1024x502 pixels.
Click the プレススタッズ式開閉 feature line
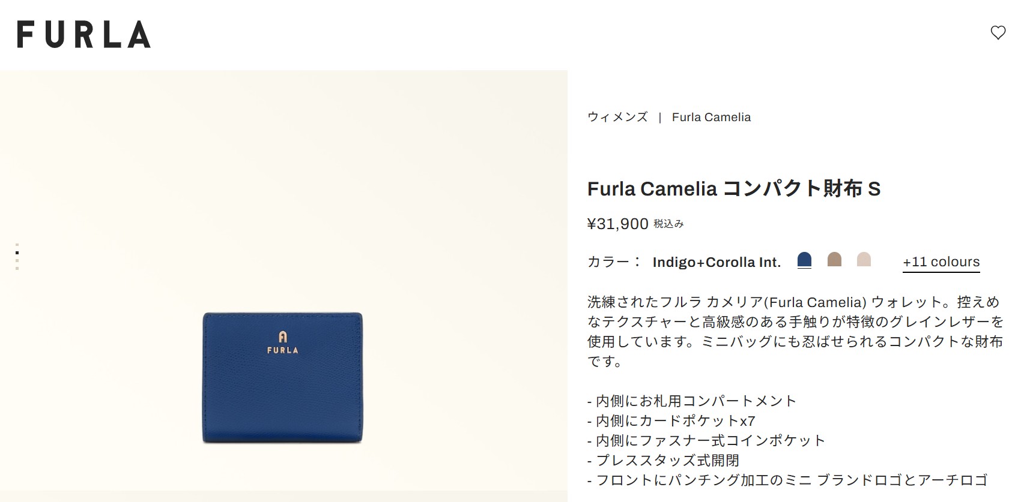point(664,460)
